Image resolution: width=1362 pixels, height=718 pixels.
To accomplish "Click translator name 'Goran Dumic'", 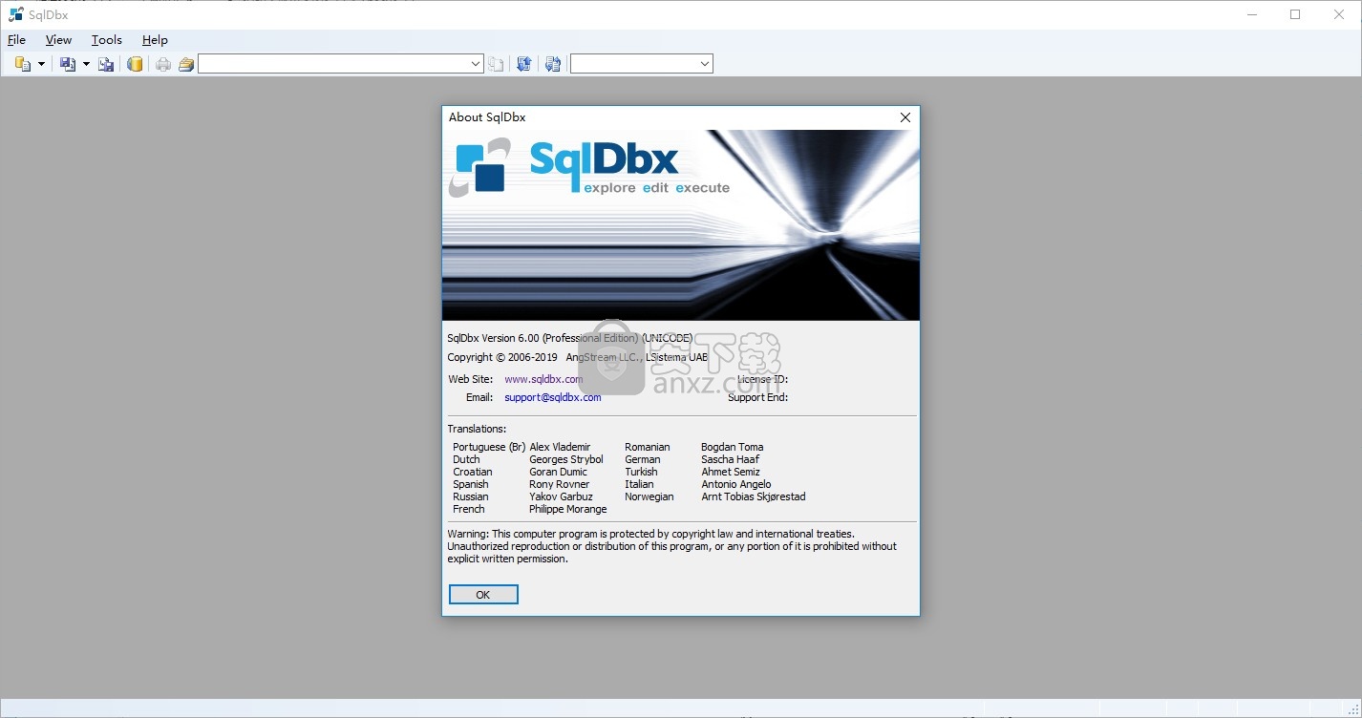I will (x=558, y=472).
